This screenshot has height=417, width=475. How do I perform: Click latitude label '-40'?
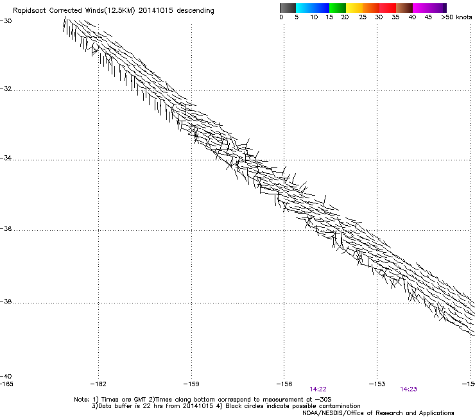6,376
